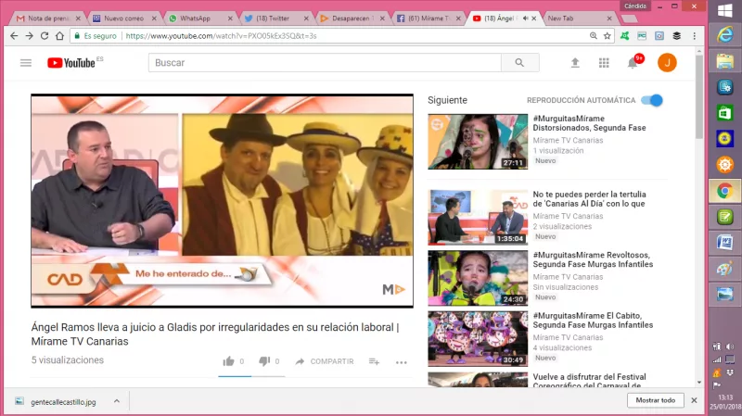Click the COMPARTIR share button
Viewport: 742px width, 416px height.
pos(325,361)
